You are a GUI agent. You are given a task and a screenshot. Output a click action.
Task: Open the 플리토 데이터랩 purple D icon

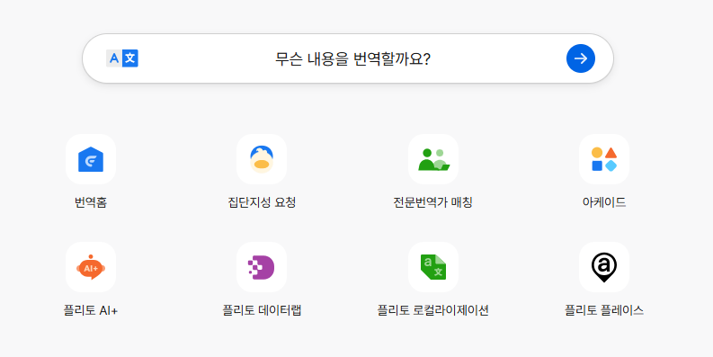pyautogui.click(x=262, y=267)
